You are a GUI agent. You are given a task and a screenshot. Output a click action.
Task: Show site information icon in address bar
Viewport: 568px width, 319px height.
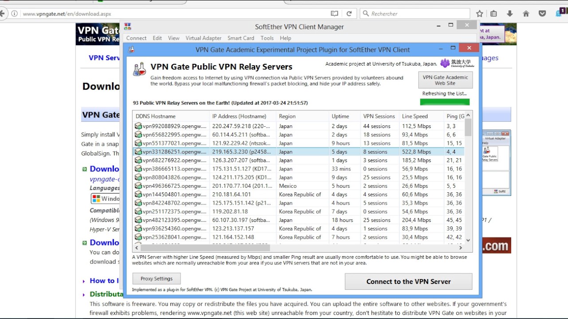pyautogui.click(x=14, y=14)
